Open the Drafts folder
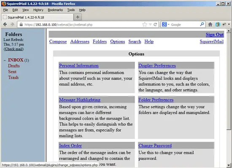Image resolution: width=232 pixels, height=168 pixels. tap(14, 66)
